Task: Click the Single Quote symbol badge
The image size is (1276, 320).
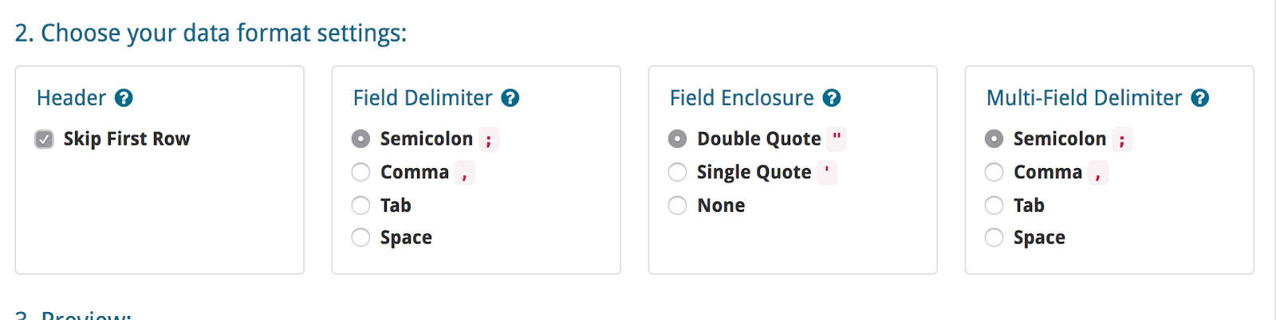Action: (x=827, y=172)
